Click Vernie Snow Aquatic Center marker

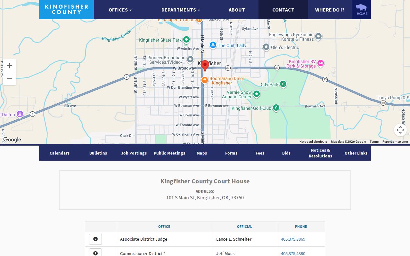pos(256,94)
